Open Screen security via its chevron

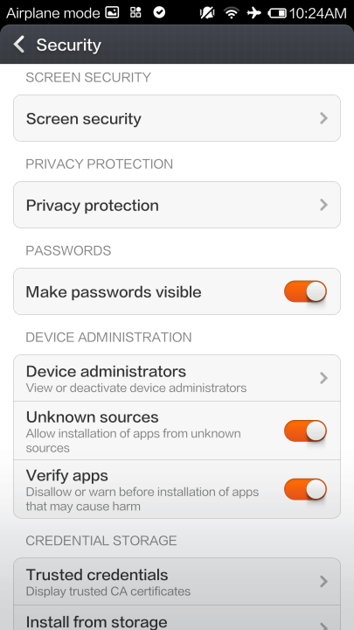[324, 118]
